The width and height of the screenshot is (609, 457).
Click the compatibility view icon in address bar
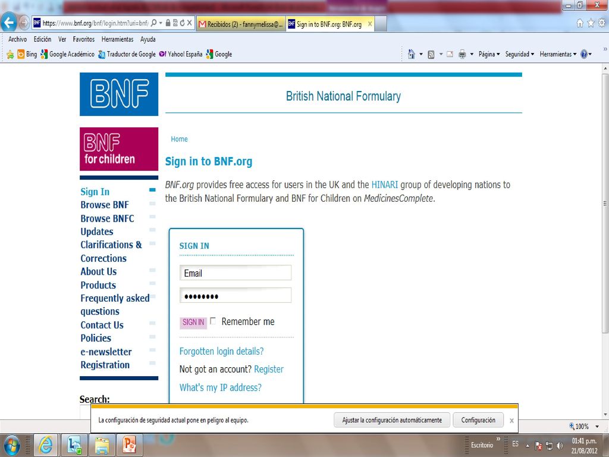coord(175,23)
